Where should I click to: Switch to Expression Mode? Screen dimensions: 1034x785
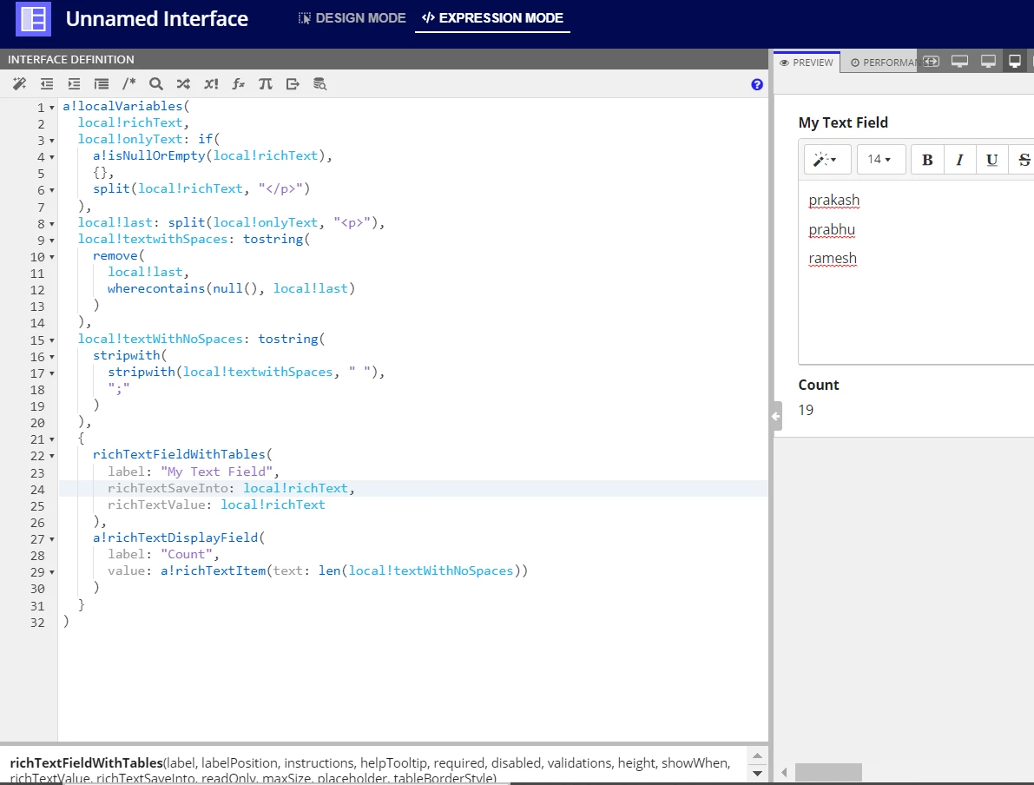click(x=492, y=18)
